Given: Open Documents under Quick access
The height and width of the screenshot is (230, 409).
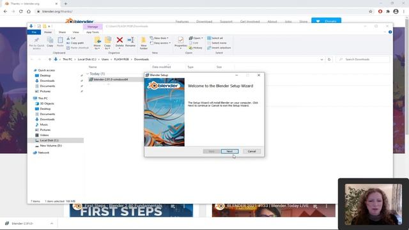Looking at the screenshot, I should click(47, 86).
